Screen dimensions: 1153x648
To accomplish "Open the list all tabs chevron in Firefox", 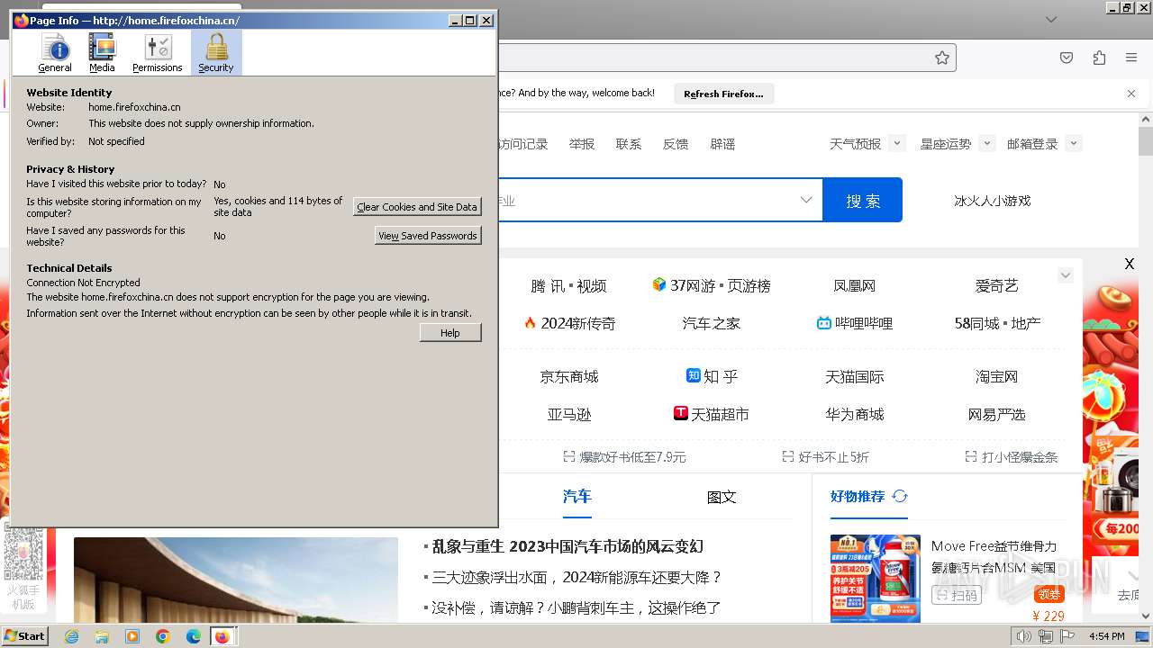I will click(1051, 19).
